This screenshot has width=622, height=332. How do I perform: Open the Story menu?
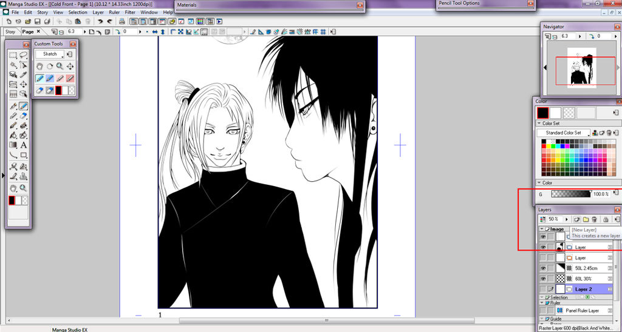43,12
